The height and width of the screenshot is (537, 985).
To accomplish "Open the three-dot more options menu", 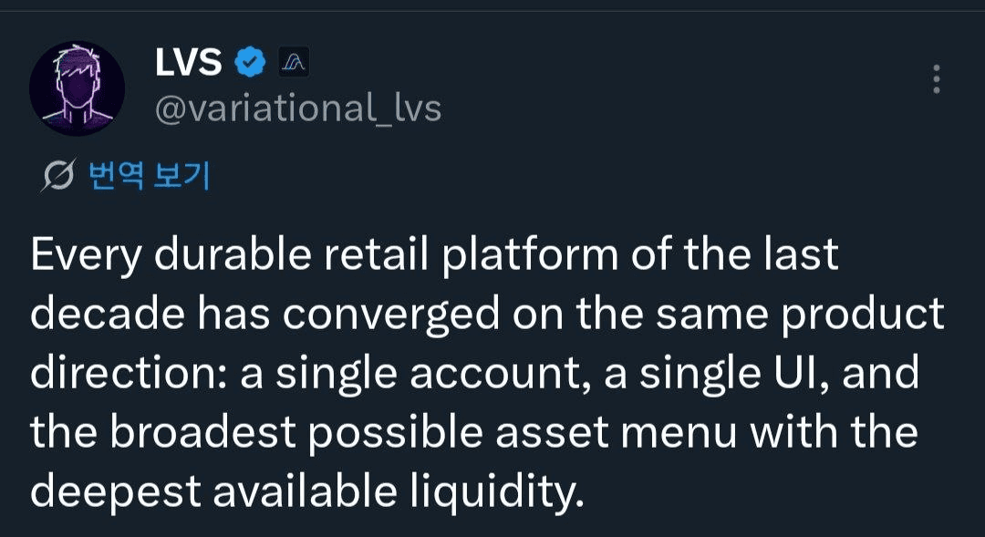I will click(936, 79).
